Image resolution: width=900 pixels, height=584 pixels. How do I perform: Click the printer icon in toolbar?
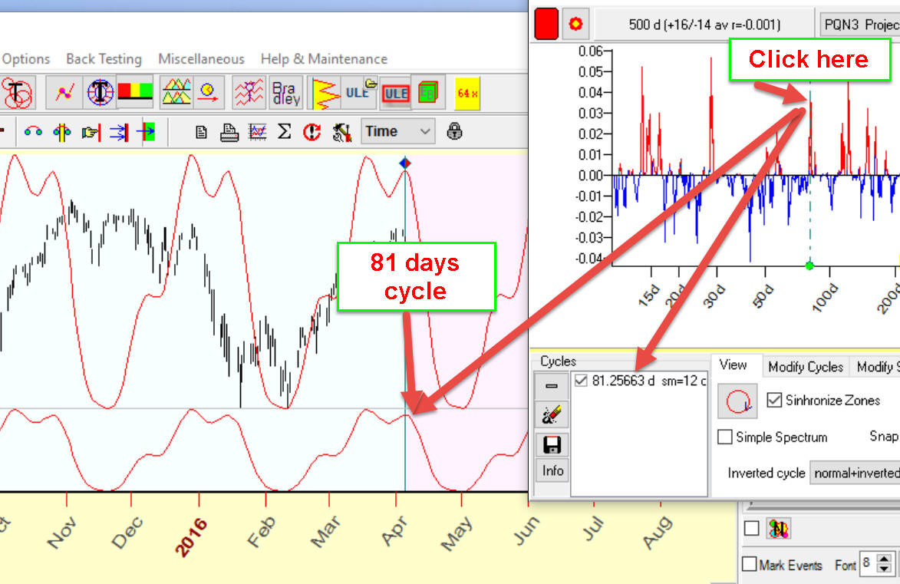tap(229, 132)
